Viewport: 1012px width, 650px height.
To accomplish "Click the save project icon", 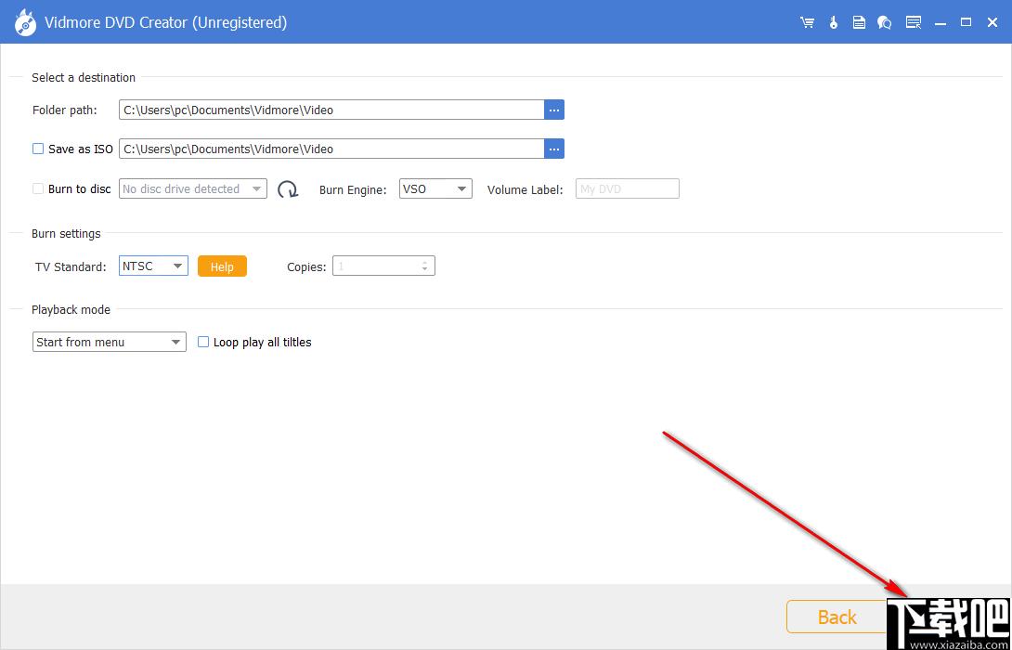I will tap(859, 22).
